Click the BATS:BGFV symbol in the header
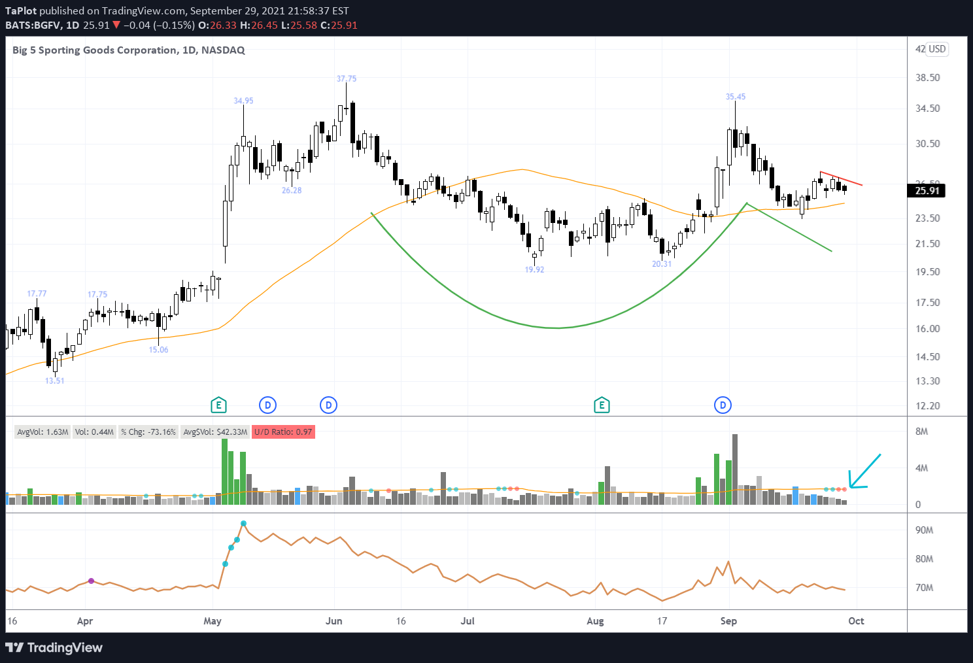 33,25
